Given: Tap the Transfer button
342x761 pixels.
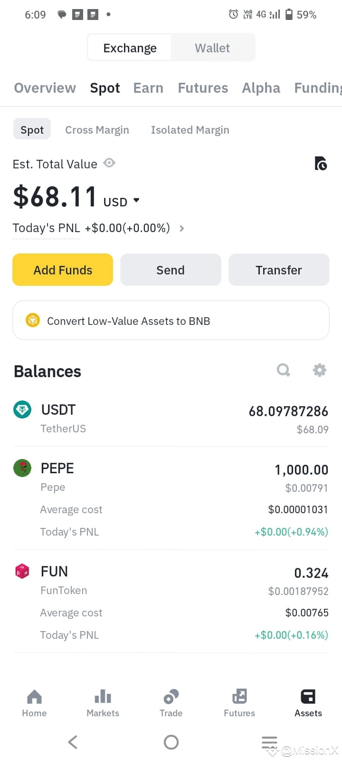Looking at the screenshot, I should click(x=279, y=270).
